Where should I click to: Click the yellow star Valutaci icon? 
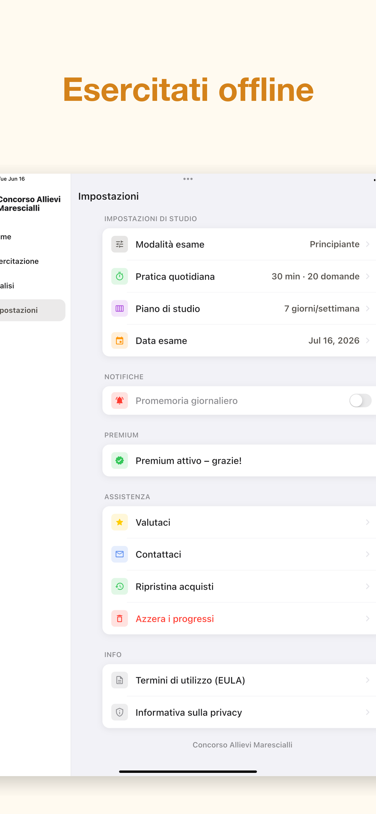click(120, 522)
